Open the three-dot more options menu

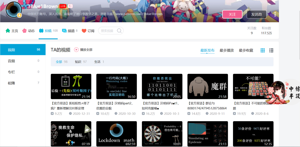pos(275,14)
